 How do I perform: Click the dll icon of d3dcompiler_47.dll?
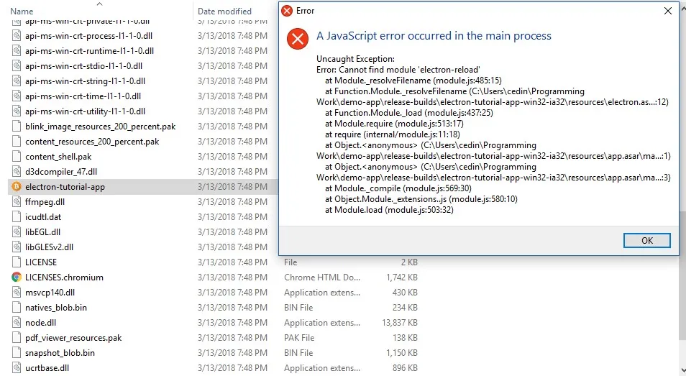pyautogui.click(x=17, y=172)
